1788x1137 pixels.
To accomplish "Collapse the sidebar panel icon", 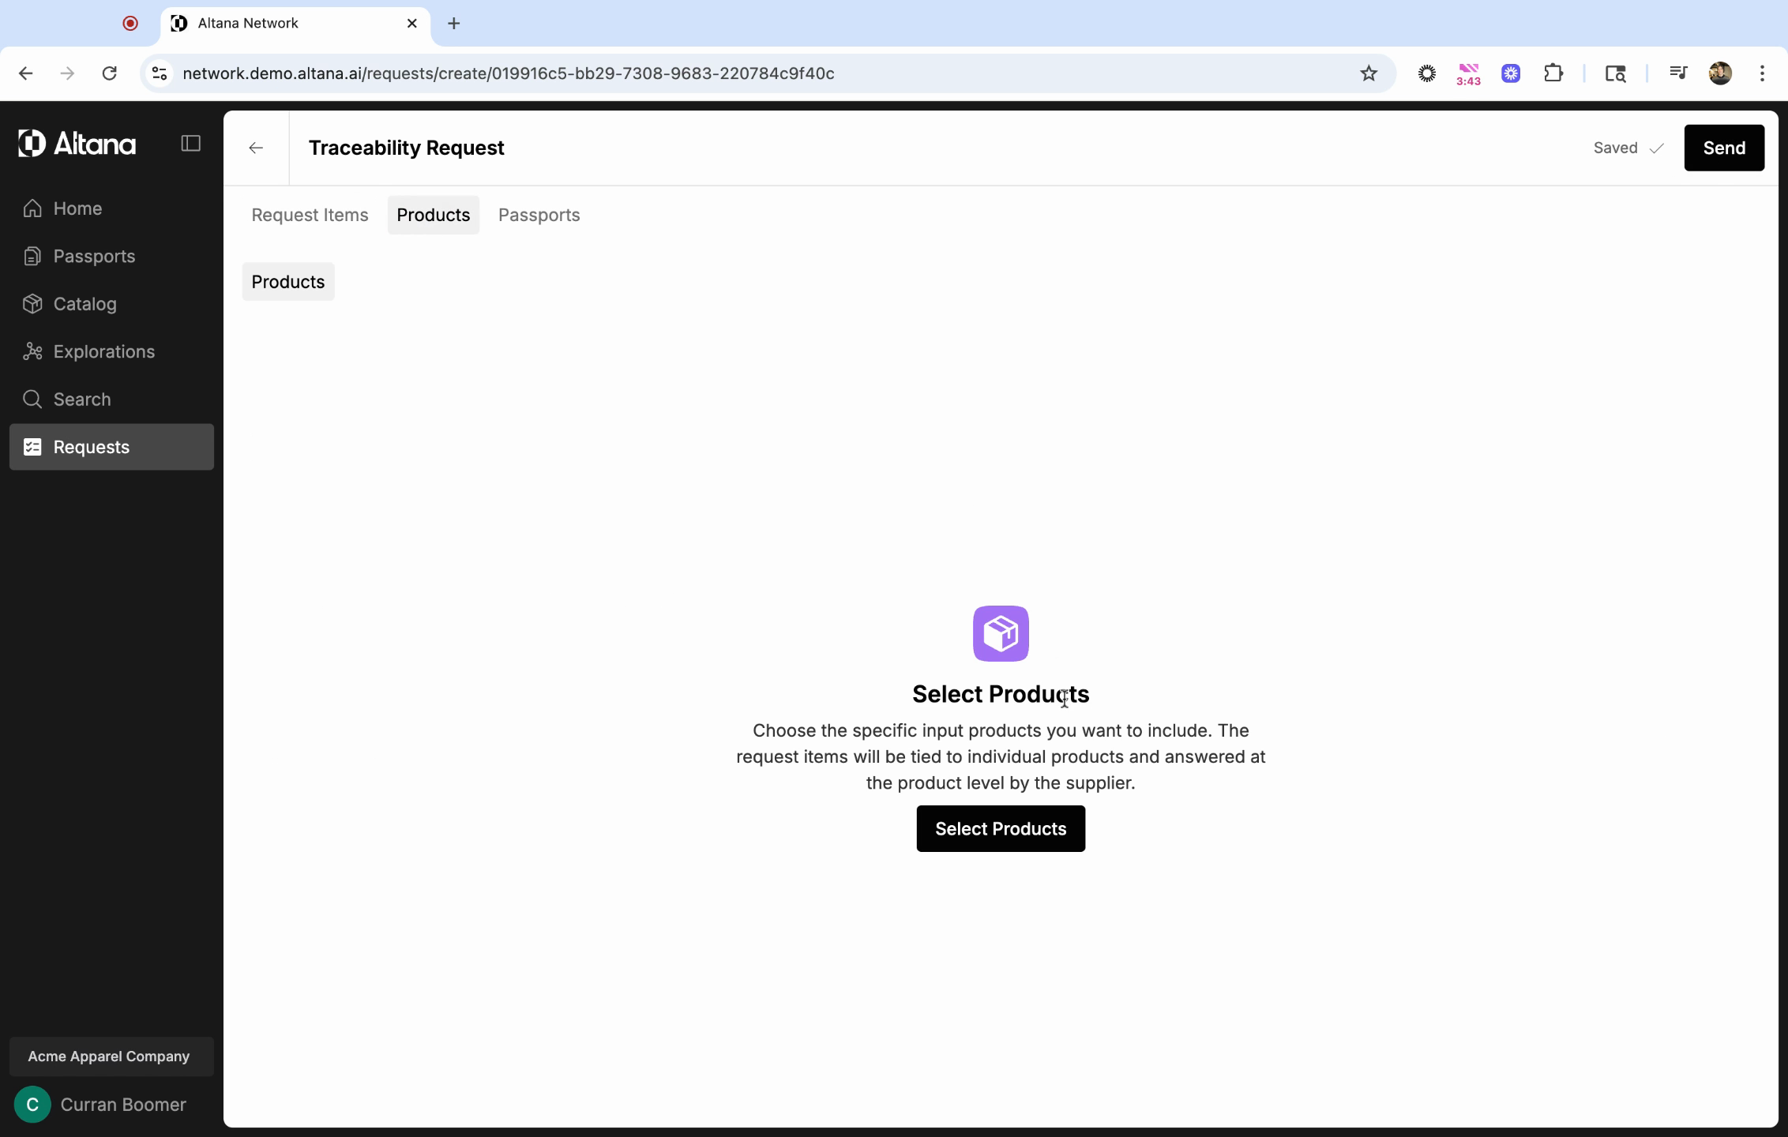I will pos(190,144).
